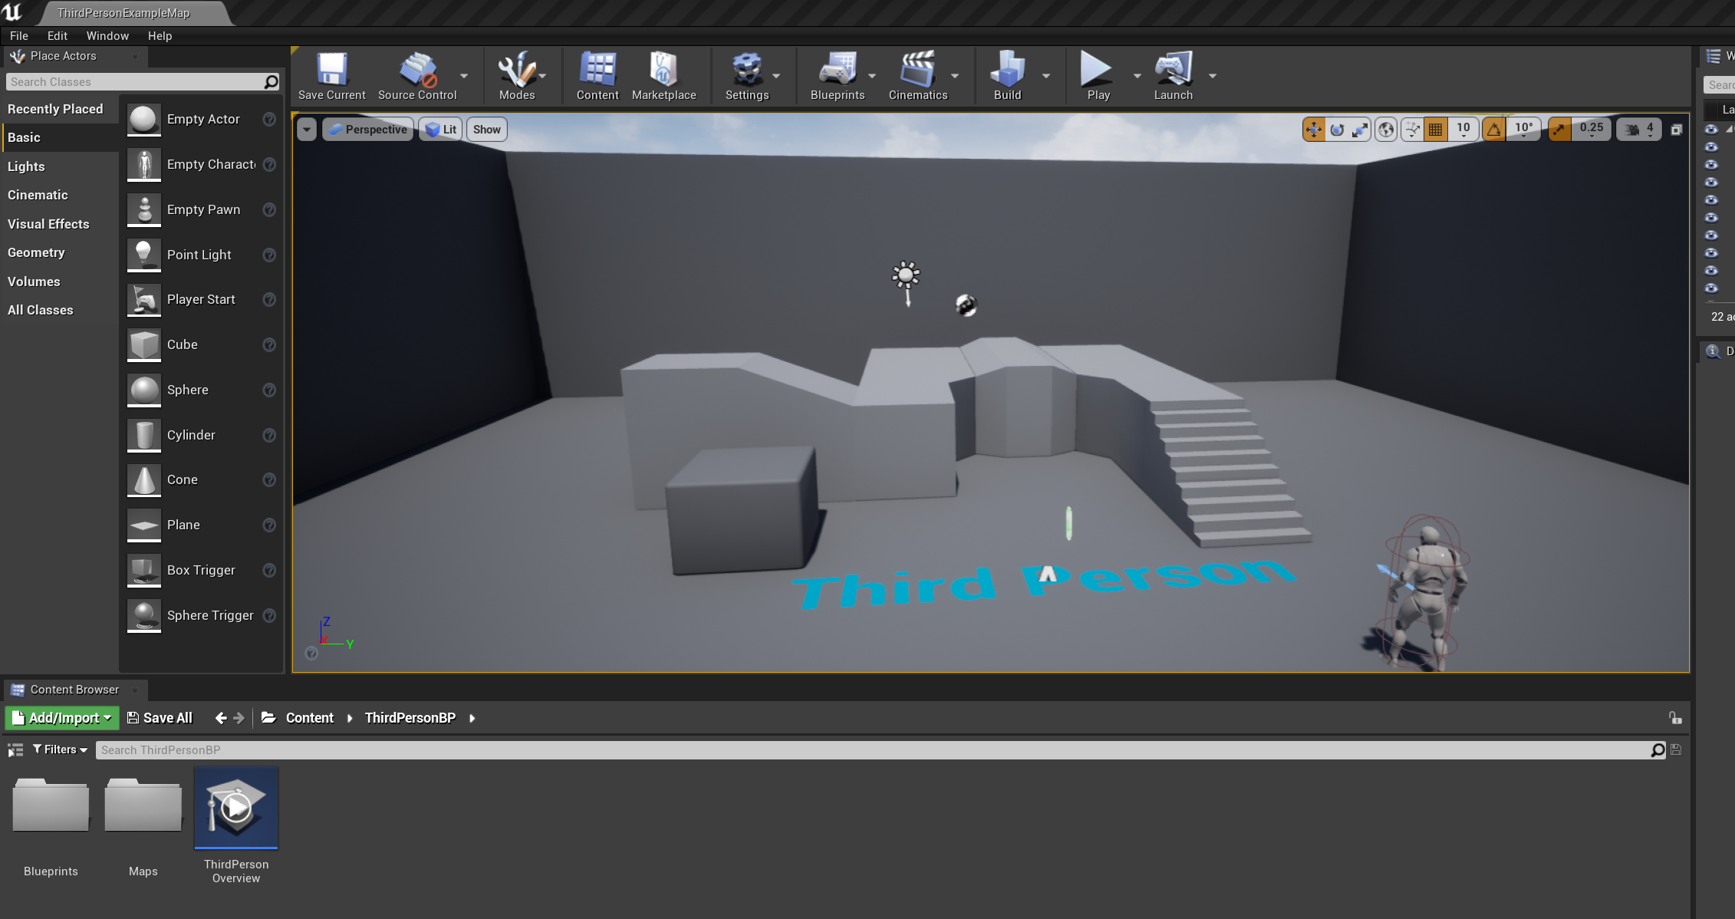Click the Save Current toolbar icon
The width and height of the screenshot is (1735, 919).
click(x=331, y=76)
